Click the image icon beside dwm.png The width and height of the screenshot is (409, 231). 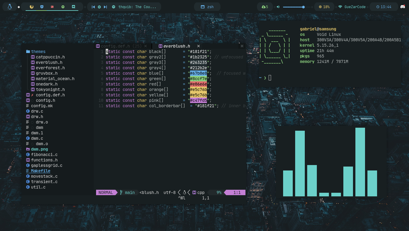[28, 149]
